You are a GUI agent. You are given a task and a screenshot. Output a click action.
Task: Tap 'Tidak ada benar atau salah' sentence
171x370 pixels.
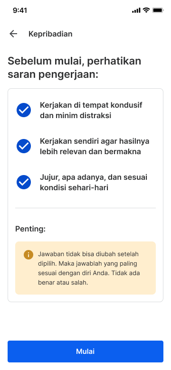(89, 278)
